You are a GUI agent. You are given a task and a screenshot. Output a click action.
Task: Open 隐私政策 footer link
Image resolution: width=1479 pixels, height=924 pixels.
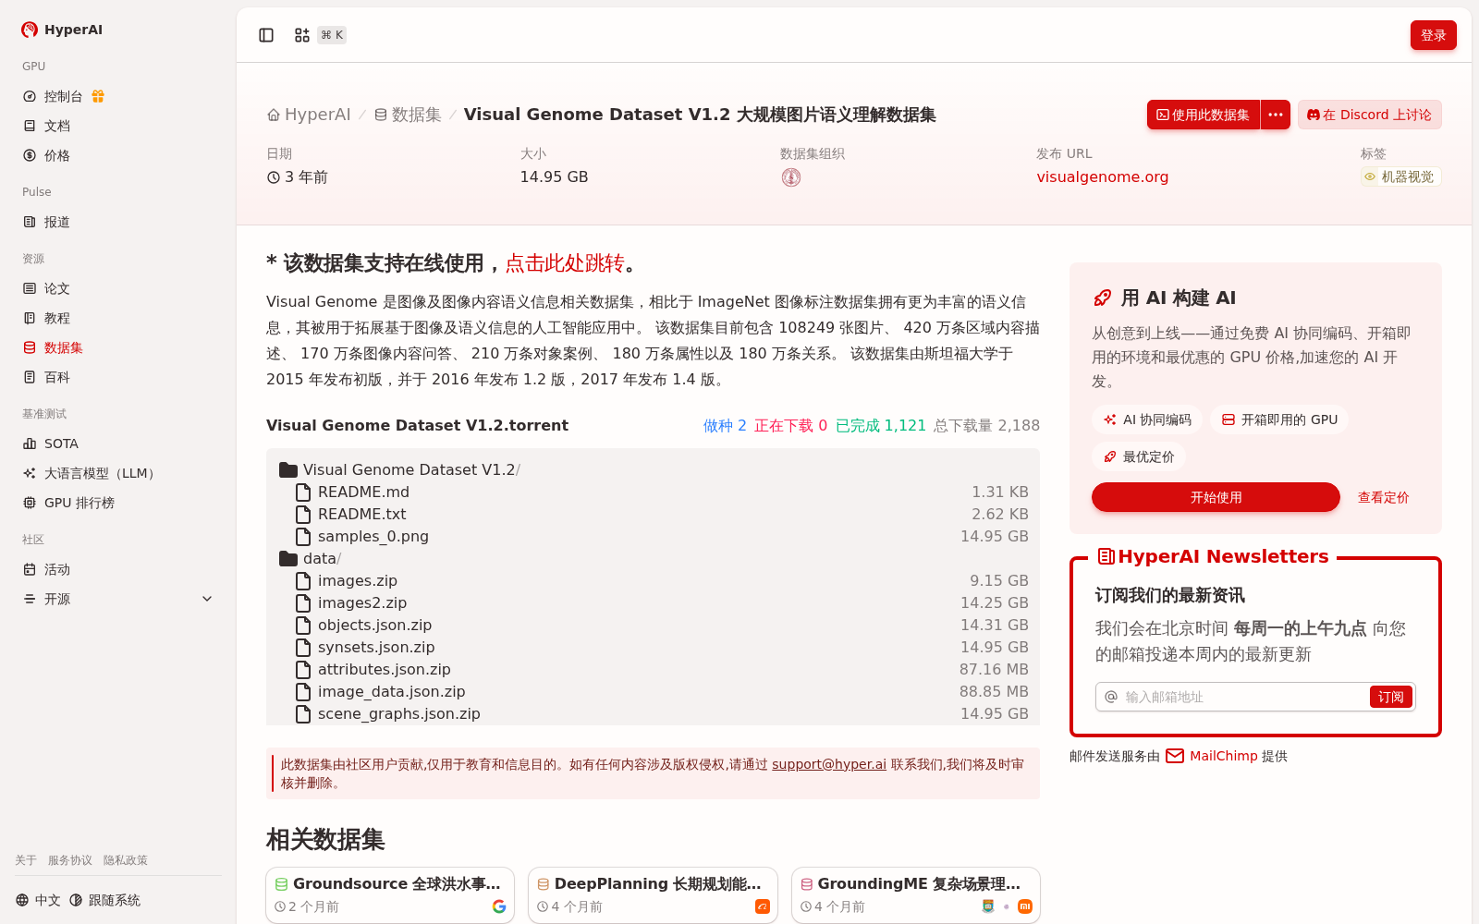click(126, 860)
